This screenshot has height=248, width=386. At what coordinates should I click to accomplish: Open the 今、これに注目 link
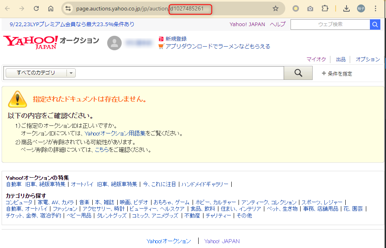pyautogui.click(x=159, y=184)
